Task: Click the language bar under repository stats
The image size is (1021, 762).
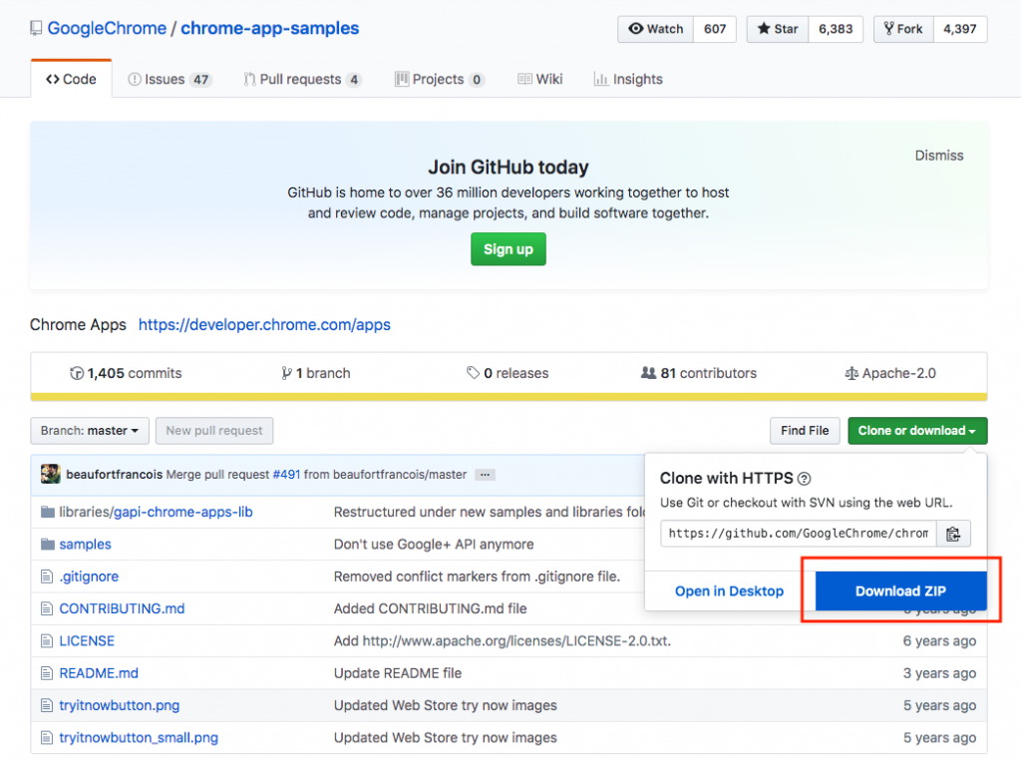Action: coord(509,397)
